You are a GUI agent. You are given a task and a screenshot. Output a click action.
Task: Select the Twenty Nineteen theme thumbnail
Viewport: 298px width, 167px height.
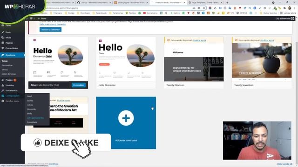(x=194, y=62)
